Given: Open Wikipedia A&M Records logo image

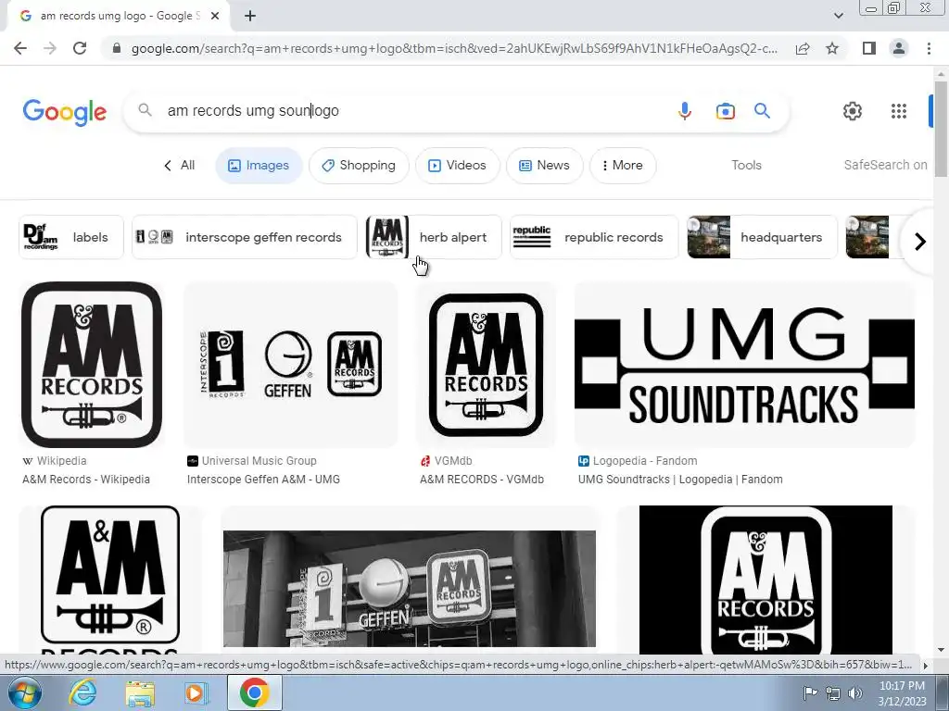Looking at the screenshot, I should (92, 365).
